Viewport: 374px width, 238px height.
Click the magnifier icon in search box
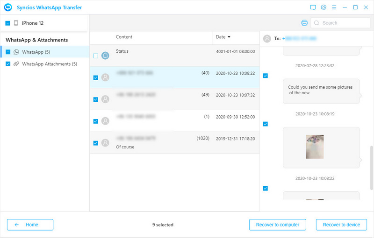(x=316, y=23)
